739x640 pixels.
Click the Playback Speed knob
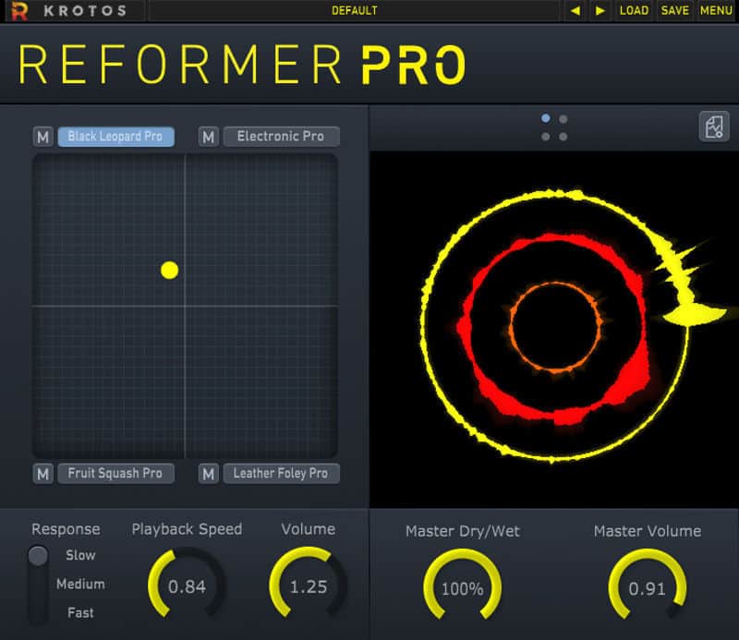tap(187, 586)
